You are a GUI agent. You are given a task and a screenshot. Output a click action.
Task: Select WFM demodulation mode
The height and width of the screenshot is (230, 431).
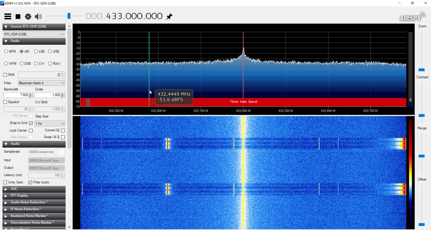click(x=10, y=64)
